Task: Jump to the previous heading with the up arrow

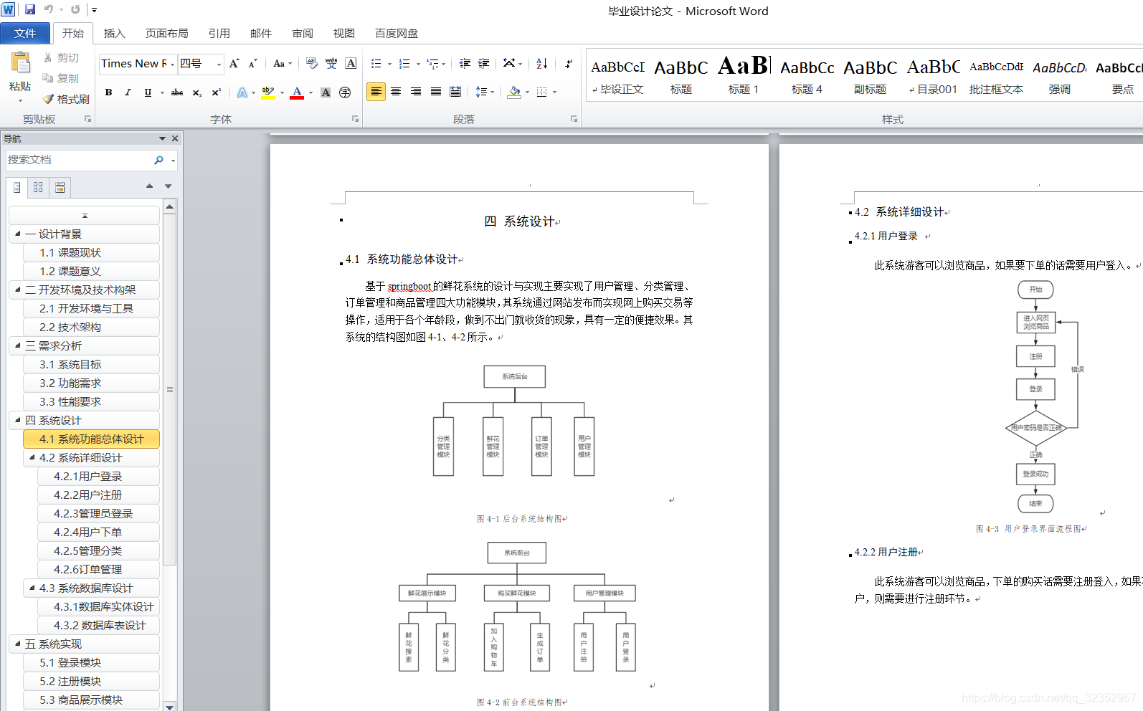Action: coord(149,186)
